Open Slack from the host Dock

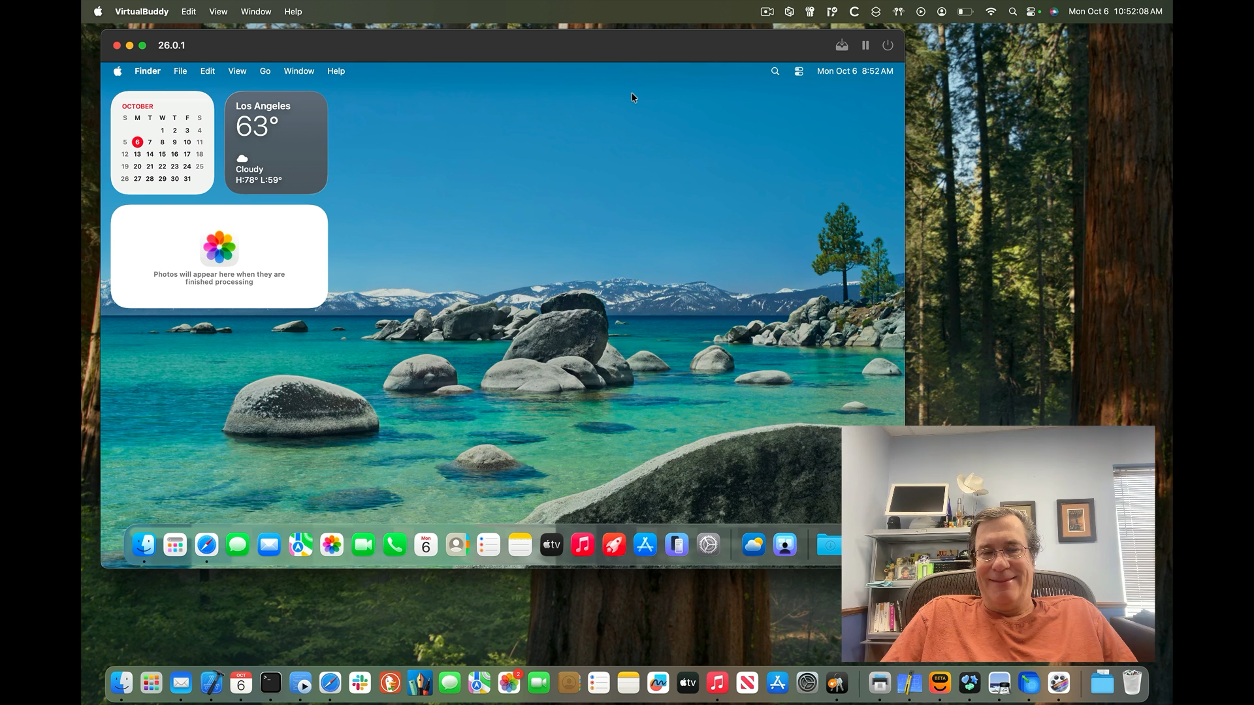(360, 683)
